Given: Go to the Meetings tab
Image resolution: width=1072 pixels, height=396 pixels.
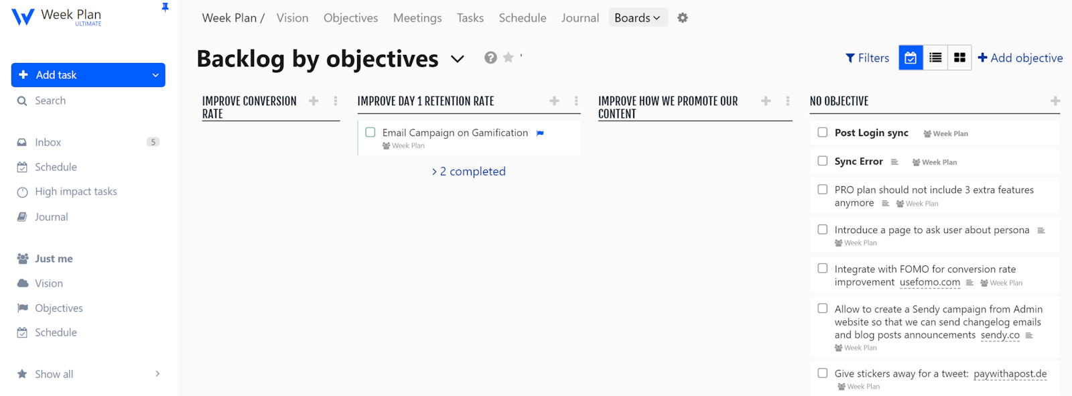Looking at the screenshot, I should click(x=417, y=18).
